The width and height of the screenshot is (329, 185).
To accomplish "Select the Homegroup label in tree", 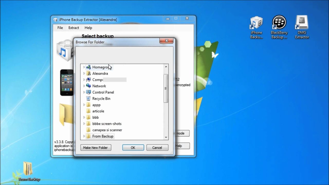I will pyautogui.click(x=102, y=67).
